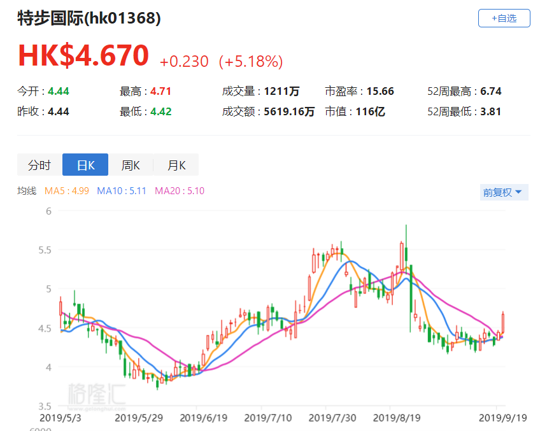
Task: Click the price change +0.230
Action: 184,62
